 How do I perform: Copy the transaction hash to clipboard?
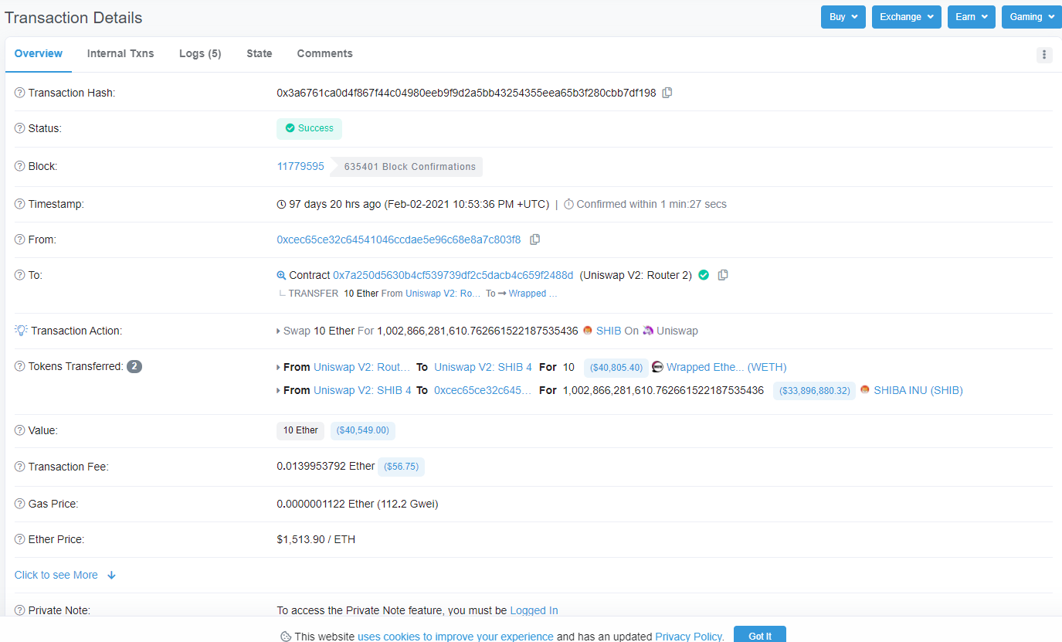point(667,93)
